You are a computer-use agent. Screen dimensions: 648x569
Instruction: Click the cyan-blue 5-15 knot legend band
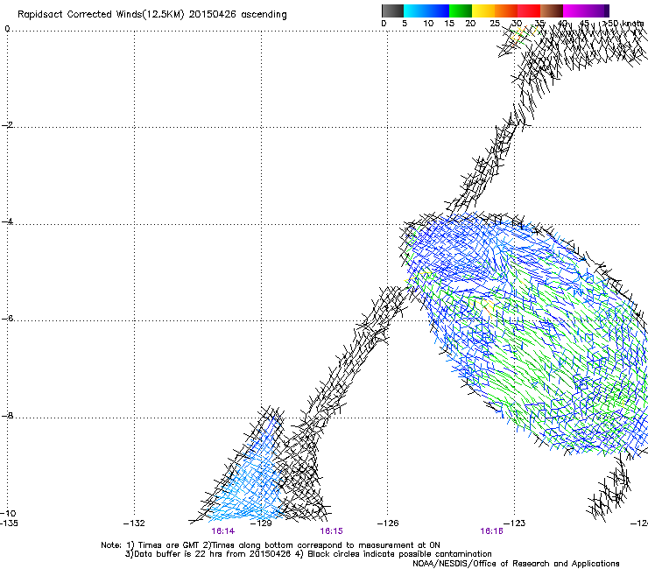pyautogui.click(x=426, y=11)
